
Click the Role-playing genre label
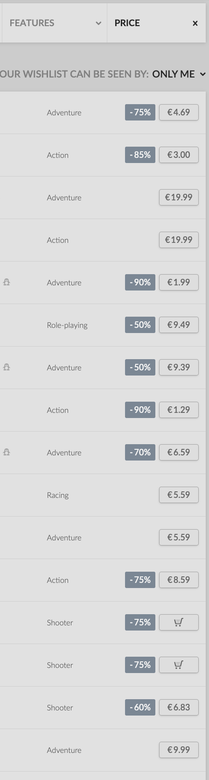point(67,325)
